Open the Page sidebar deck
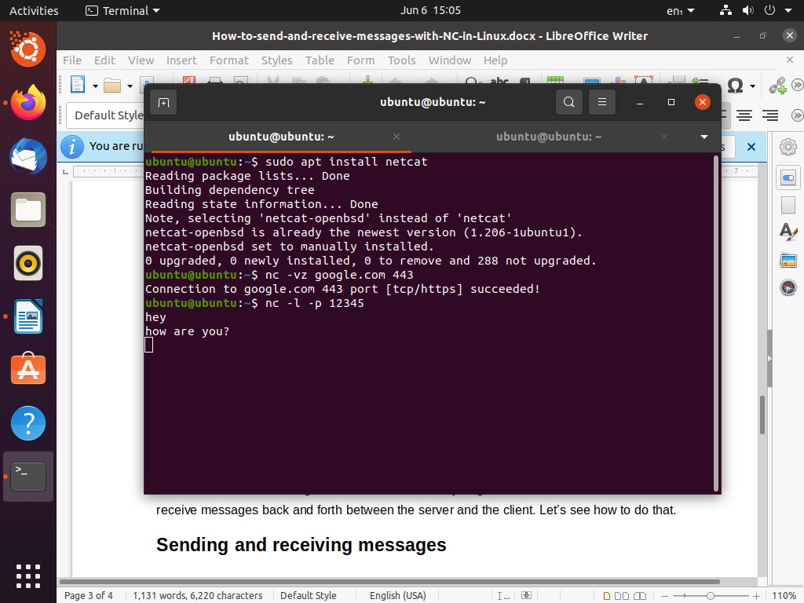The height and width of the screenshot is (603, 804). [788, 205]
